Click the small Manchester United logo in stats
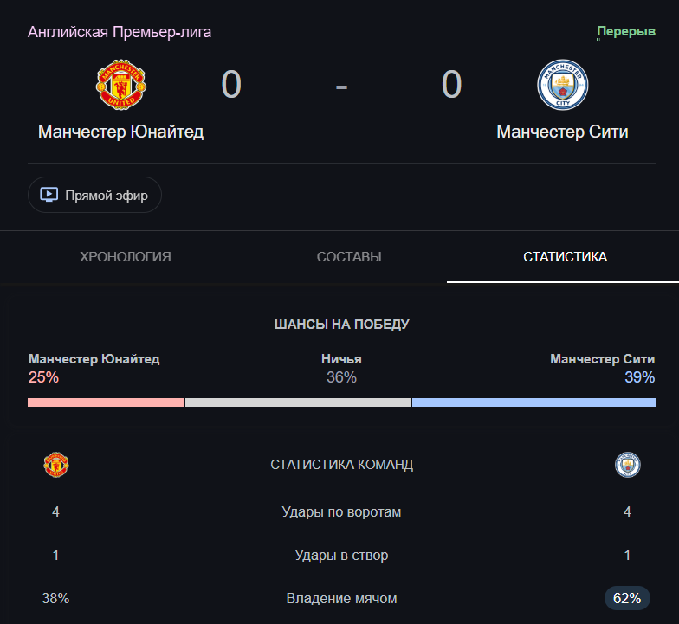Image resolution: width=679 pixels, height=624 pixels. (55, 465)
